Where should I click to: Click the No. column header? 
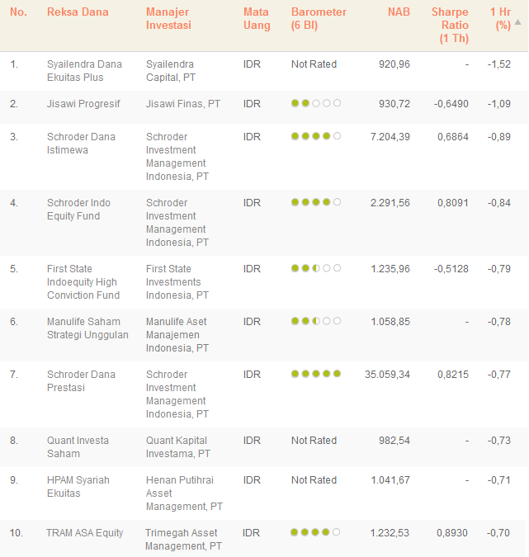18,12
